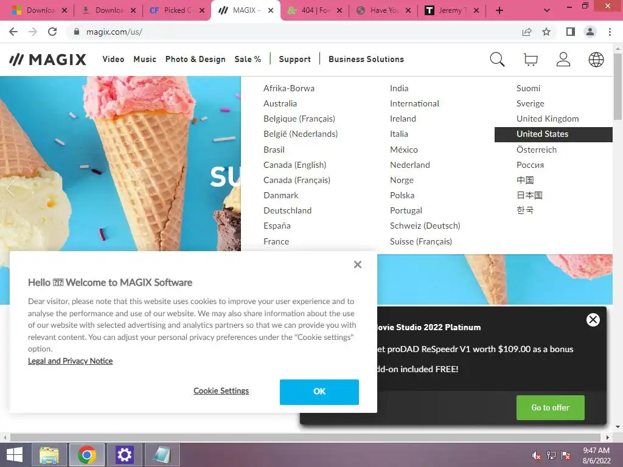Open Chrome from the taskbar
This screenshot has width=623, height=467.
point(87,455)
